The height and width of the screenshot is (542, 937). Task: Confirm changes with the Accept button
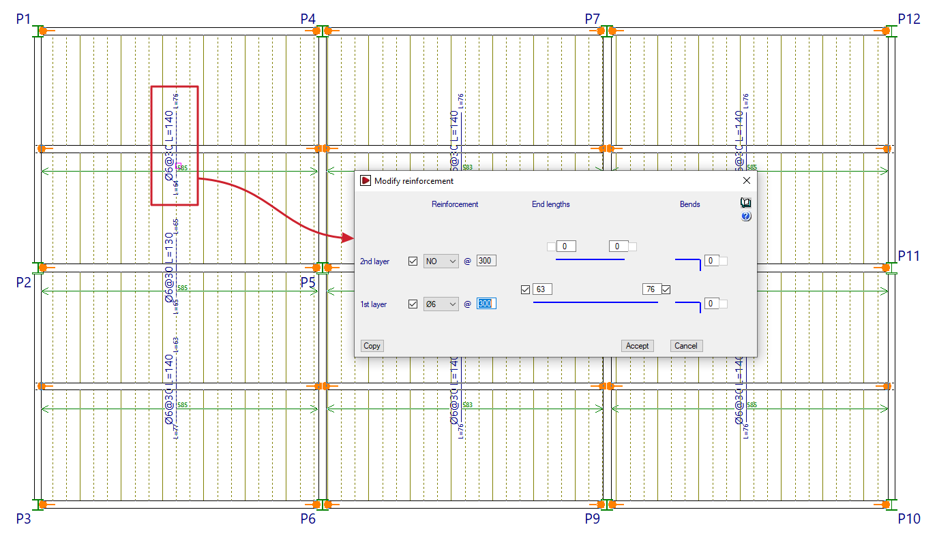pyautogui.click(x=638, y=346)
